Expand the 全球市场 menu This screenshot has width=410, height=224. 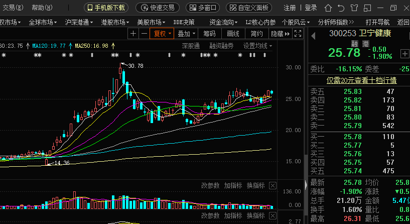43,23
